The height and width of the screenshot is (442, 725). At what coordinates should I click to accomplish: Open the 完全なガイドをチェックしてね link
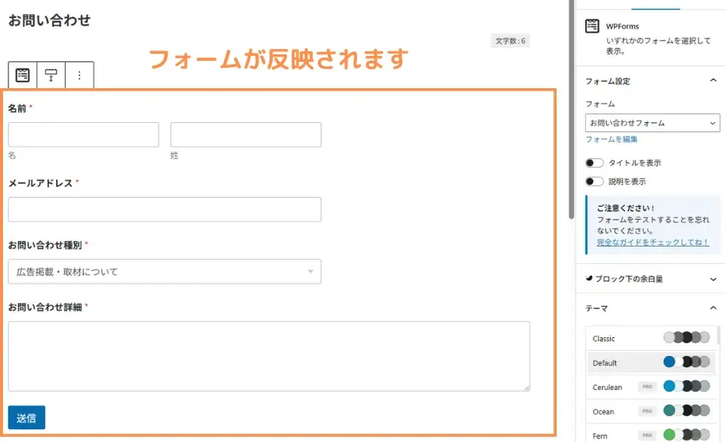click(x=652, y=242)
